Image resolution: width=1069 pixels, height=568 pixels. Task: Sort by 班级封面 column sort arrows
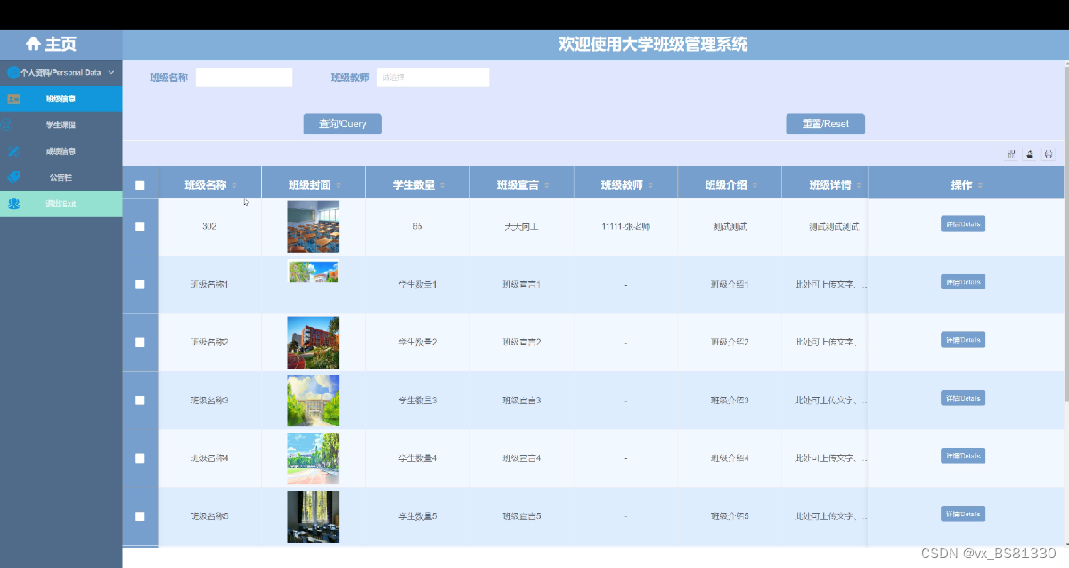tap(339, 185)
